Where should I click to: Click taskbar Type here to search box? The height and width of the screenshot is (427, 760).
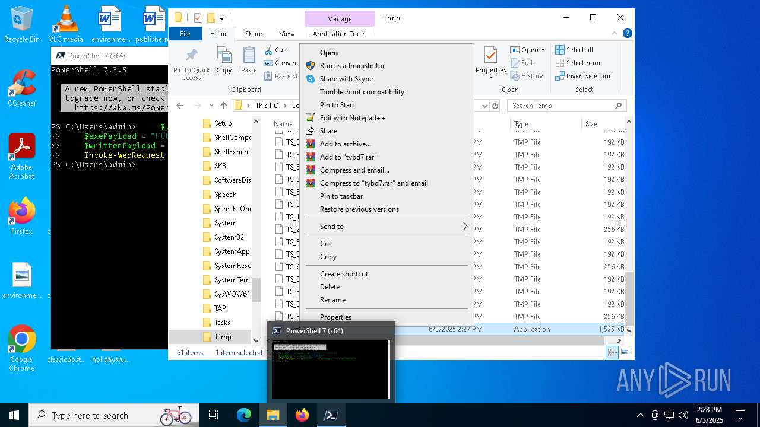(x=114, y=415)
